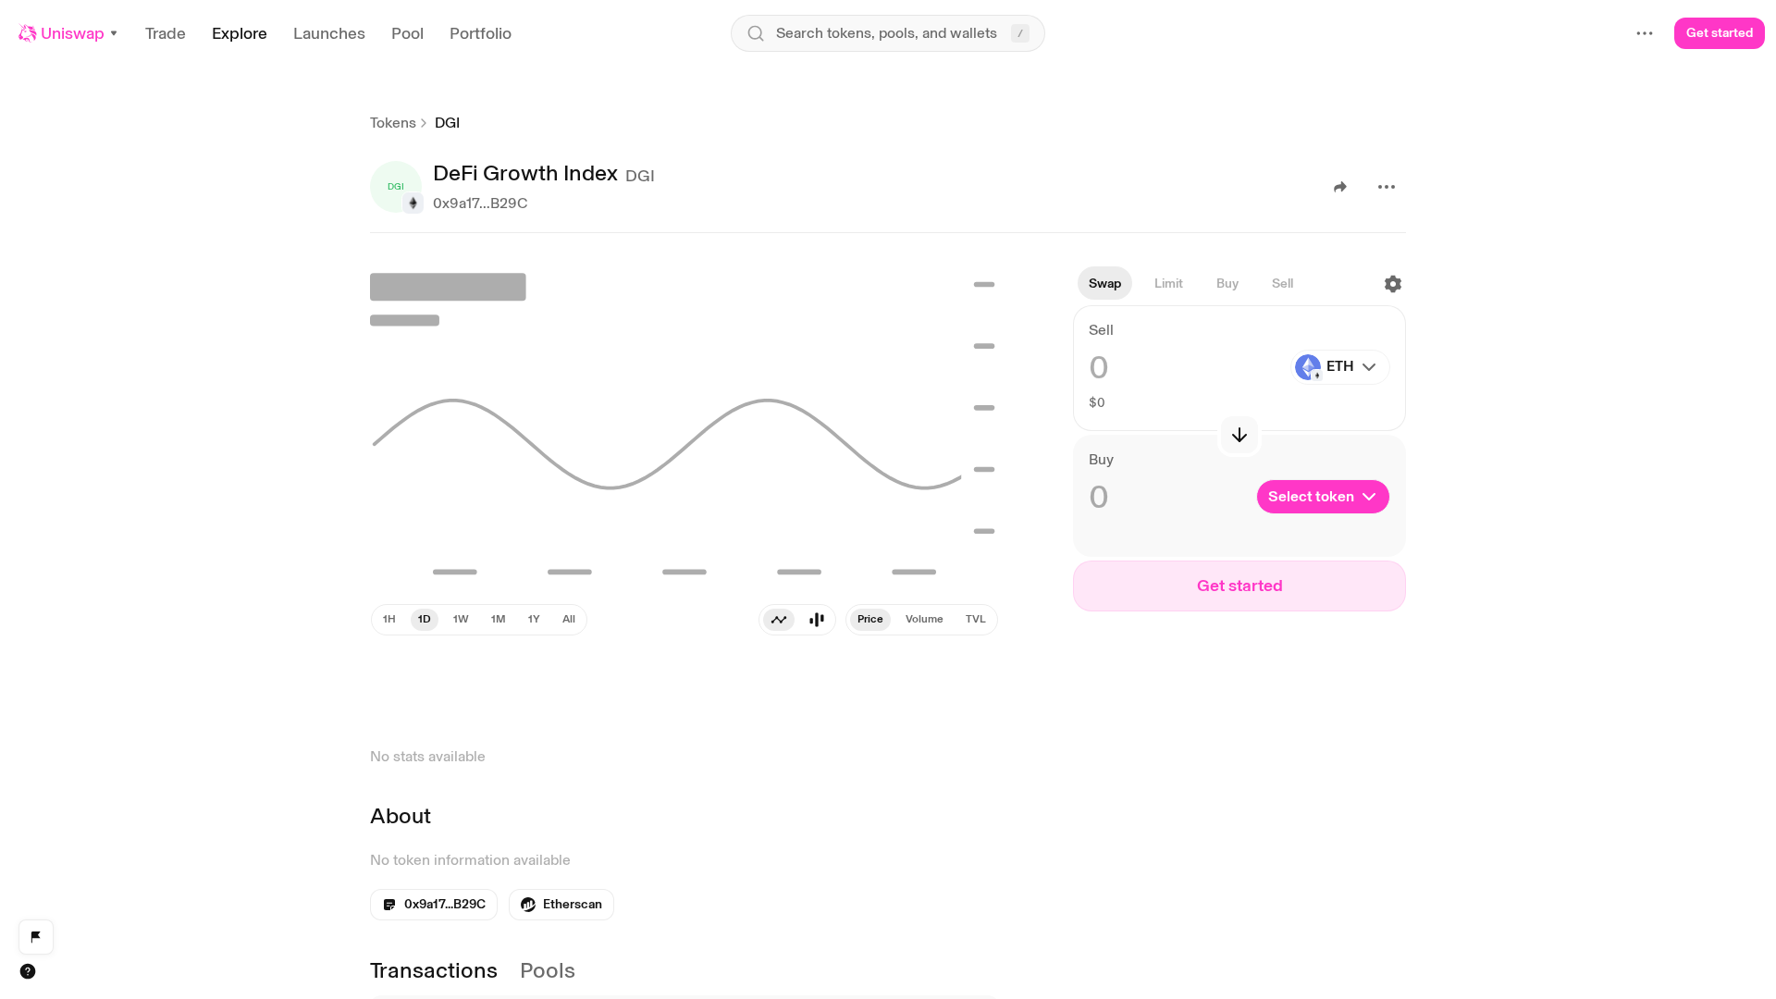Switch to the Sell tab
Image resolution: width=1776 pixels, height=999 pixels.
click(1283, 284)
